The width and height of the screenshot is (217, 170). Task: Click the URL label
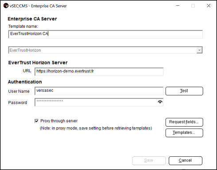click(x=27, y=71)
